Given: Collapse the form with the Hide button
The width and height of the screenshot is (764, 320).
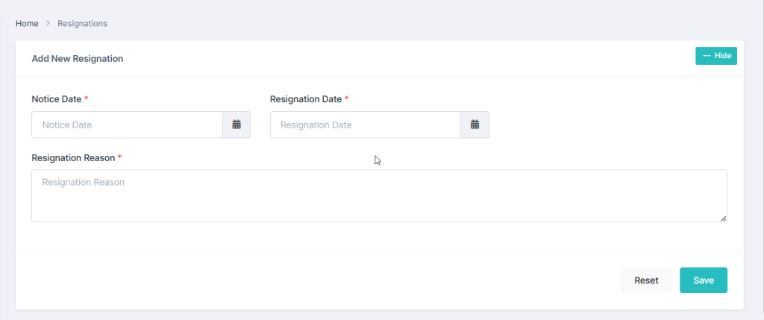Looking at the screenshot, I should point(716,56).
